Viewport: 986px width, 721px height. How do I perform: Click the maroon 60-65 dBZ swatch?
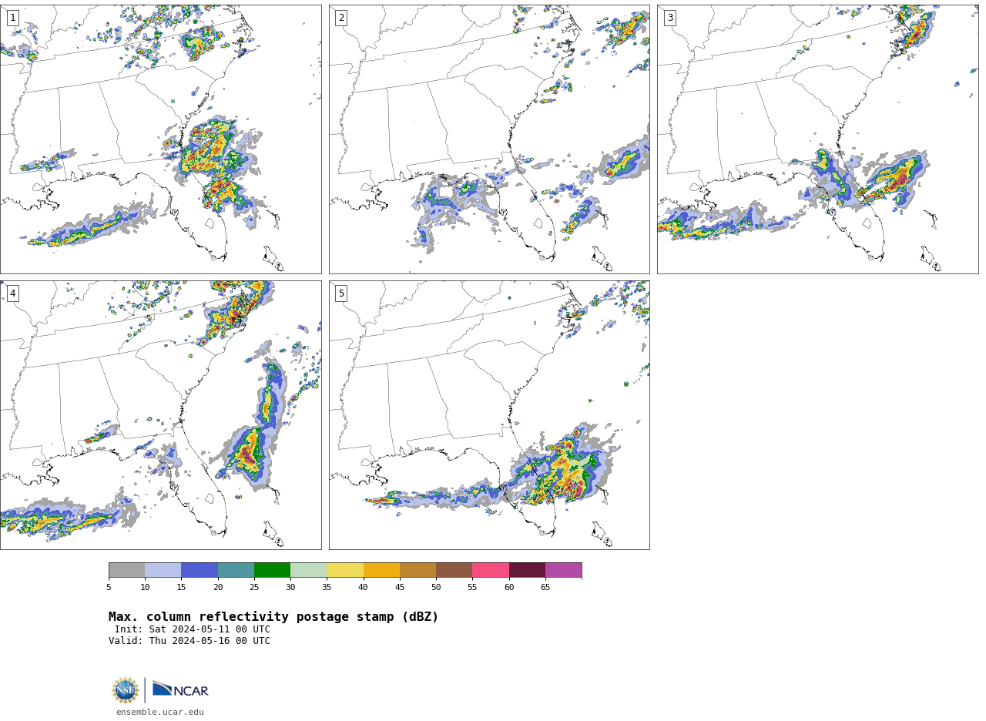(527, 570)
